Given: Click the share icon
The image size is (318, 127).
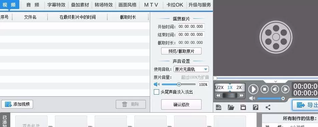Looking at the screenshot, I should click(268, 107).
